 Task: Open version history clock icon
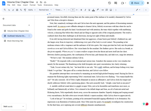pyautogui.click(x=109, y=3)
